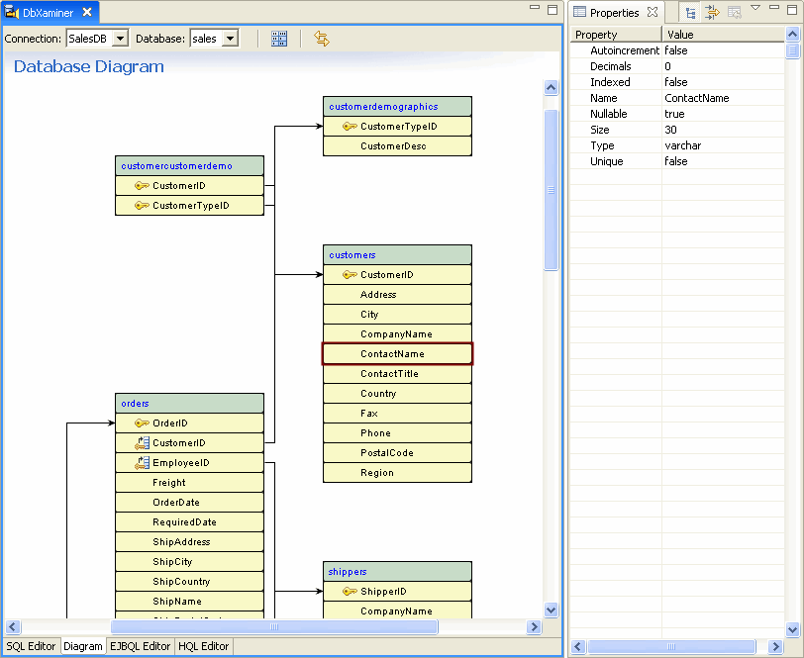Viewport: 804px width, 658px height.
Task: Click the diagram scrollbar down arrow
Action: pos(551,610)
